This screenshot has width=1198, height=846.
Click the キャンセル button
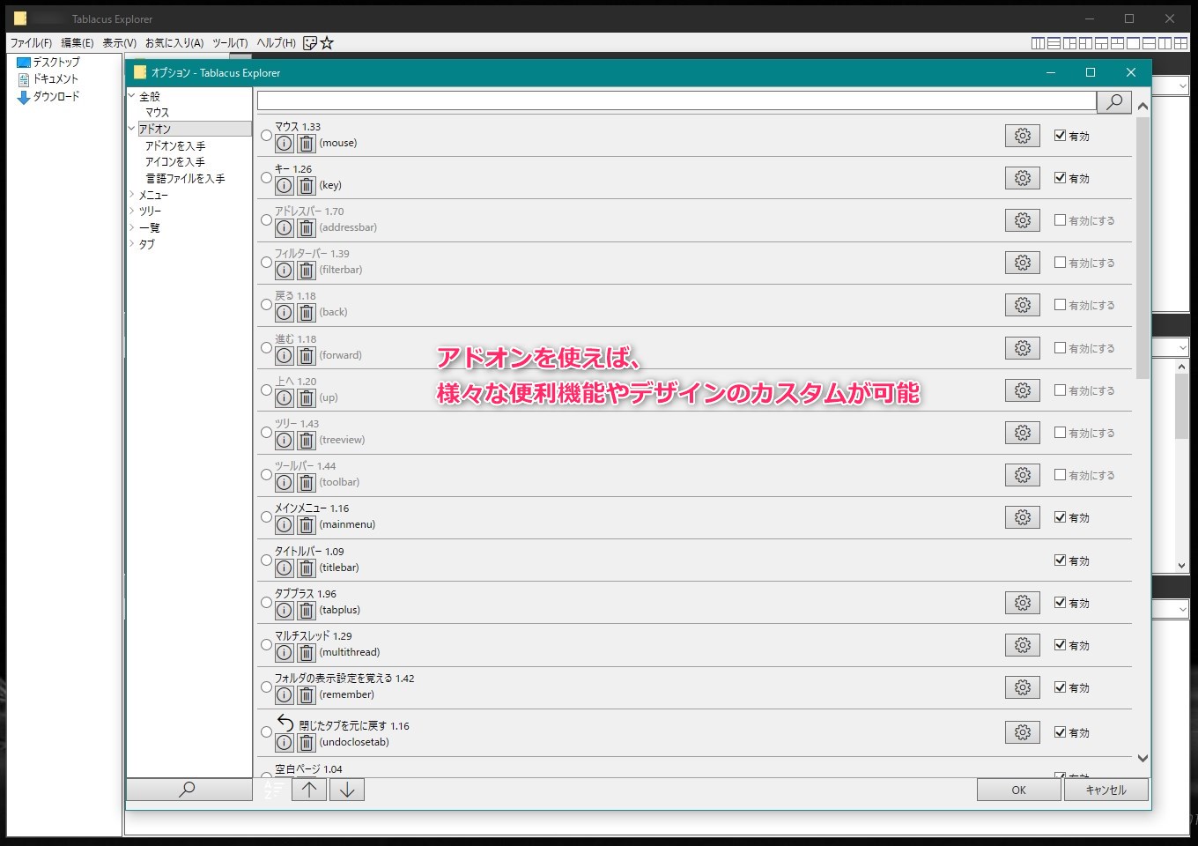pos(1106,790)
